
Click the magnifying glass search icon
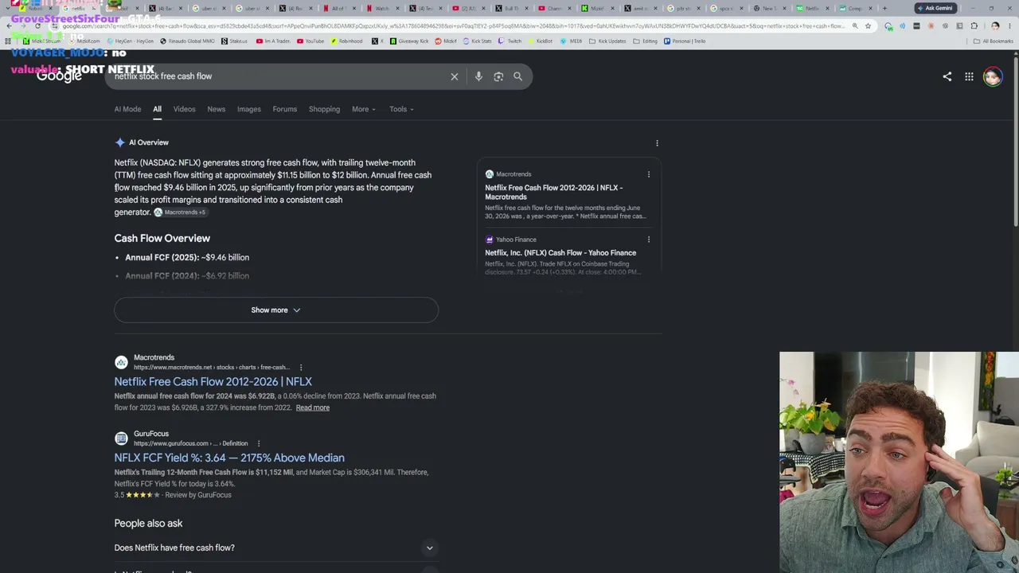click(x=517, y=76)
